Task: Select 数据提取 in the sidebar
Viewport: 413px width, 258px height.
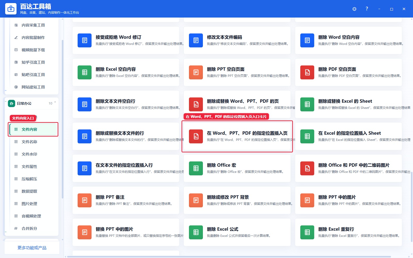Action: click(x=33, y=191)
